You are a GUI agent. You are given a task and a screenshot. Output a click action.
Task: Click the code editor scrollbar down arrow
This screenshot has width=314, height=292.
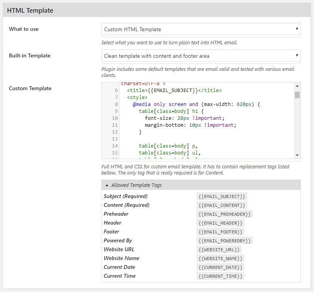click(x=297, y=155)
